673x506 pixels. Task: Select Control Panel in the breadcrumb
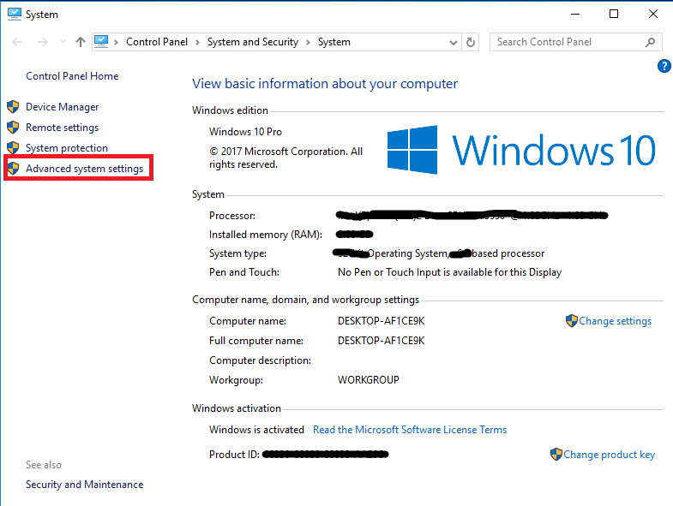click(157, 42)
